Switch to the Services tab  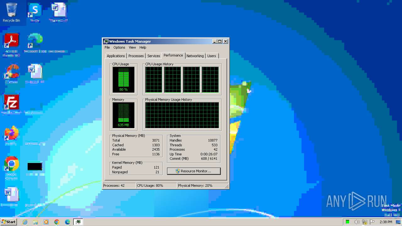(154, 56)
